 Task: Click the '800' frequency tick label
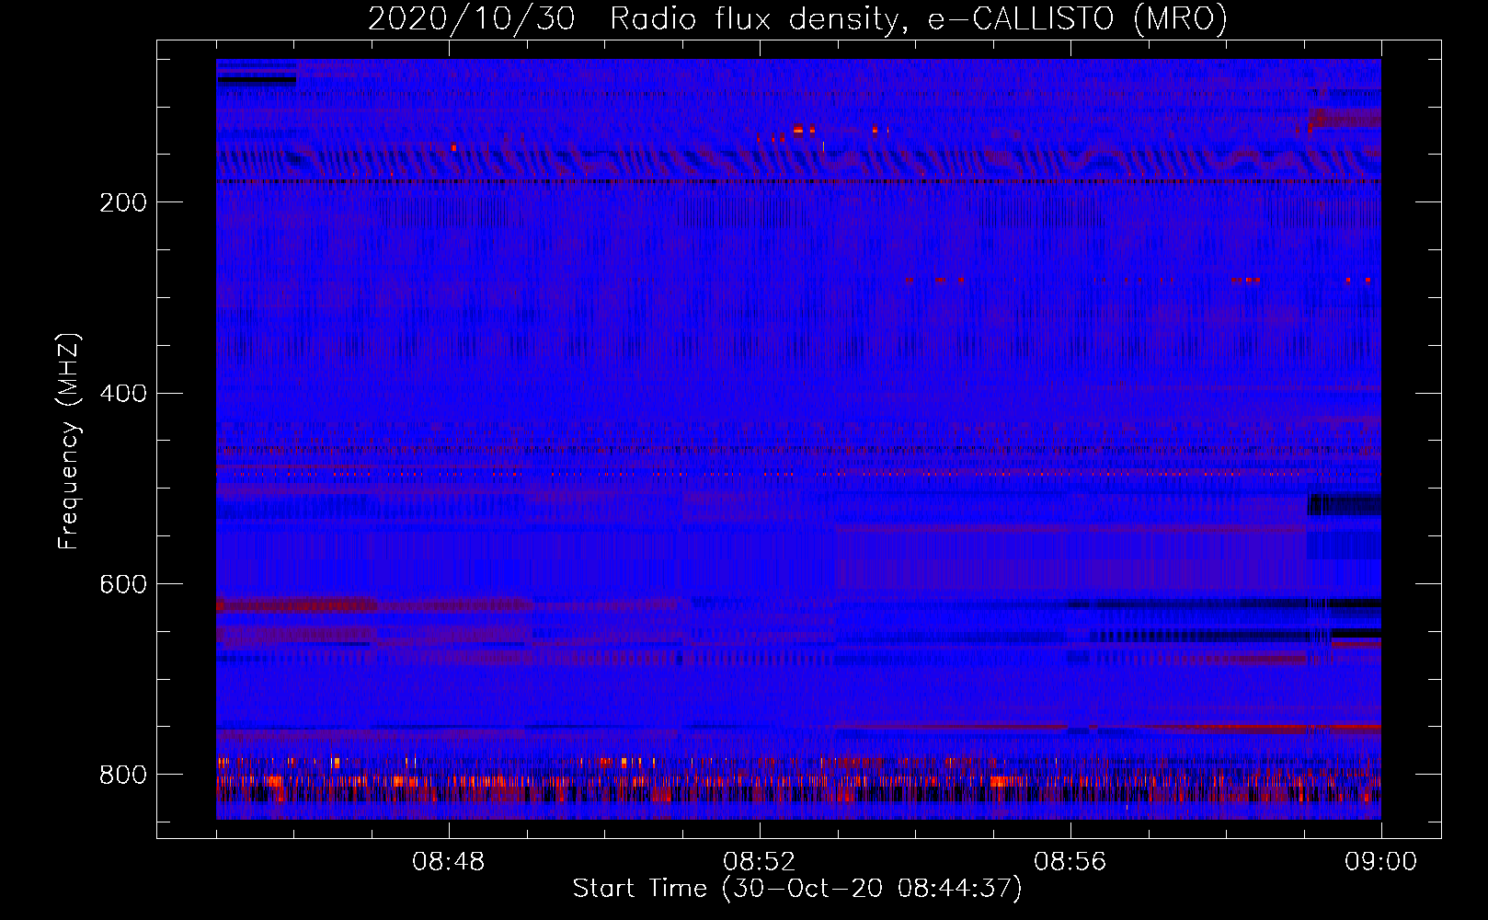(x=123, y=775)
